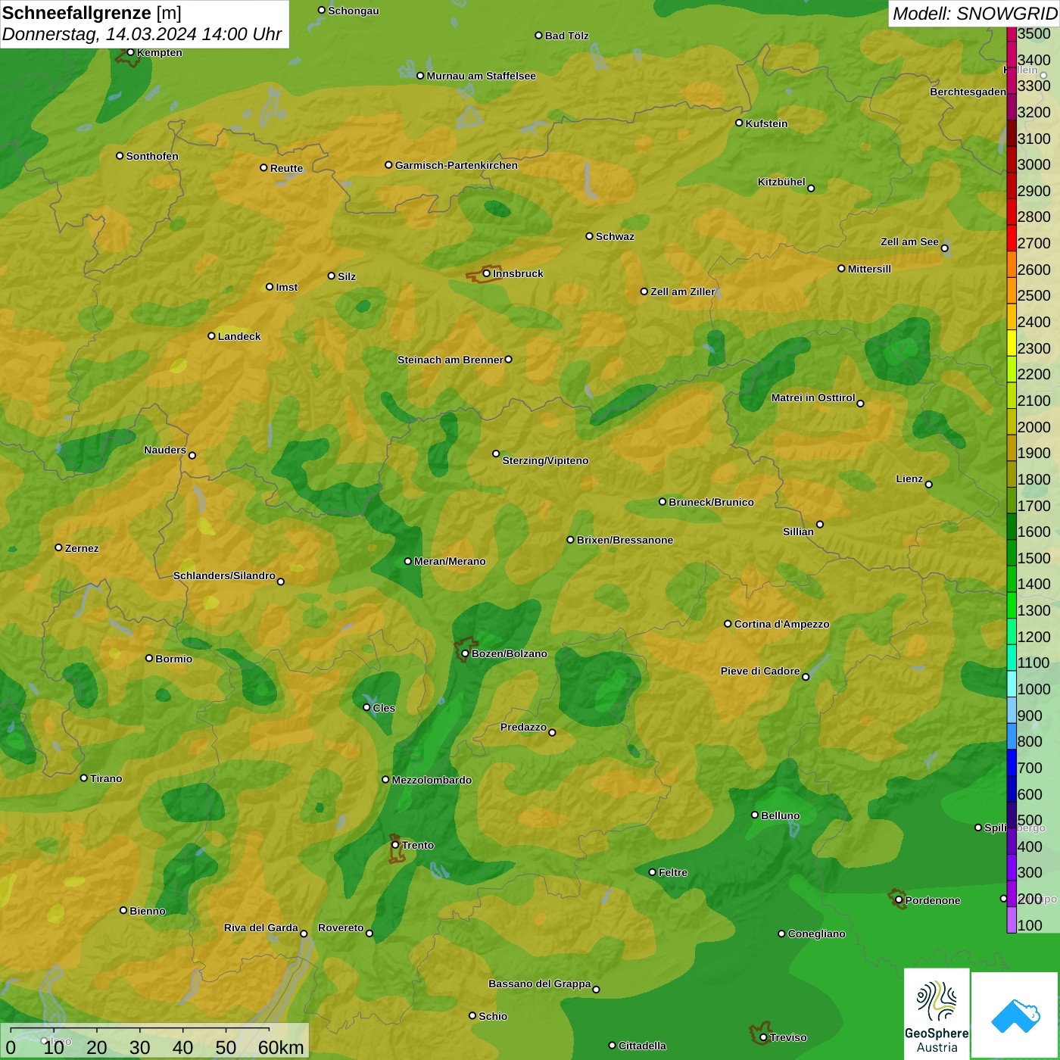This screenshot has width=1060, height=1060.
Task: Click the Trento city marker
Action: point(395,845)
